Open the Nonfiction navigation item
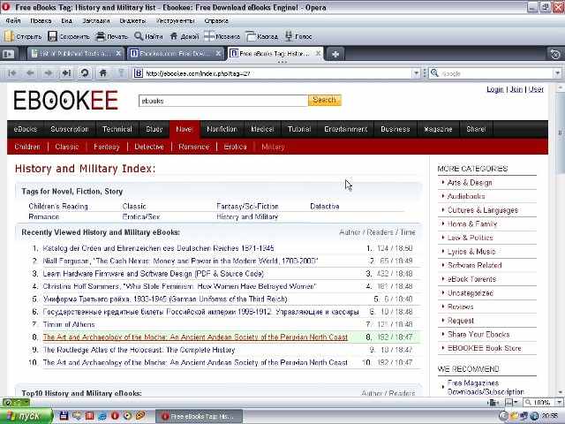 tap(222, 129)
